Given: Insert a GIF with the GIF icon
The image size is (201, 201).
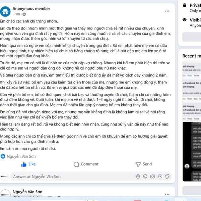Looking at the screenshot, I should pyautogui.click(x=160, y=177).
